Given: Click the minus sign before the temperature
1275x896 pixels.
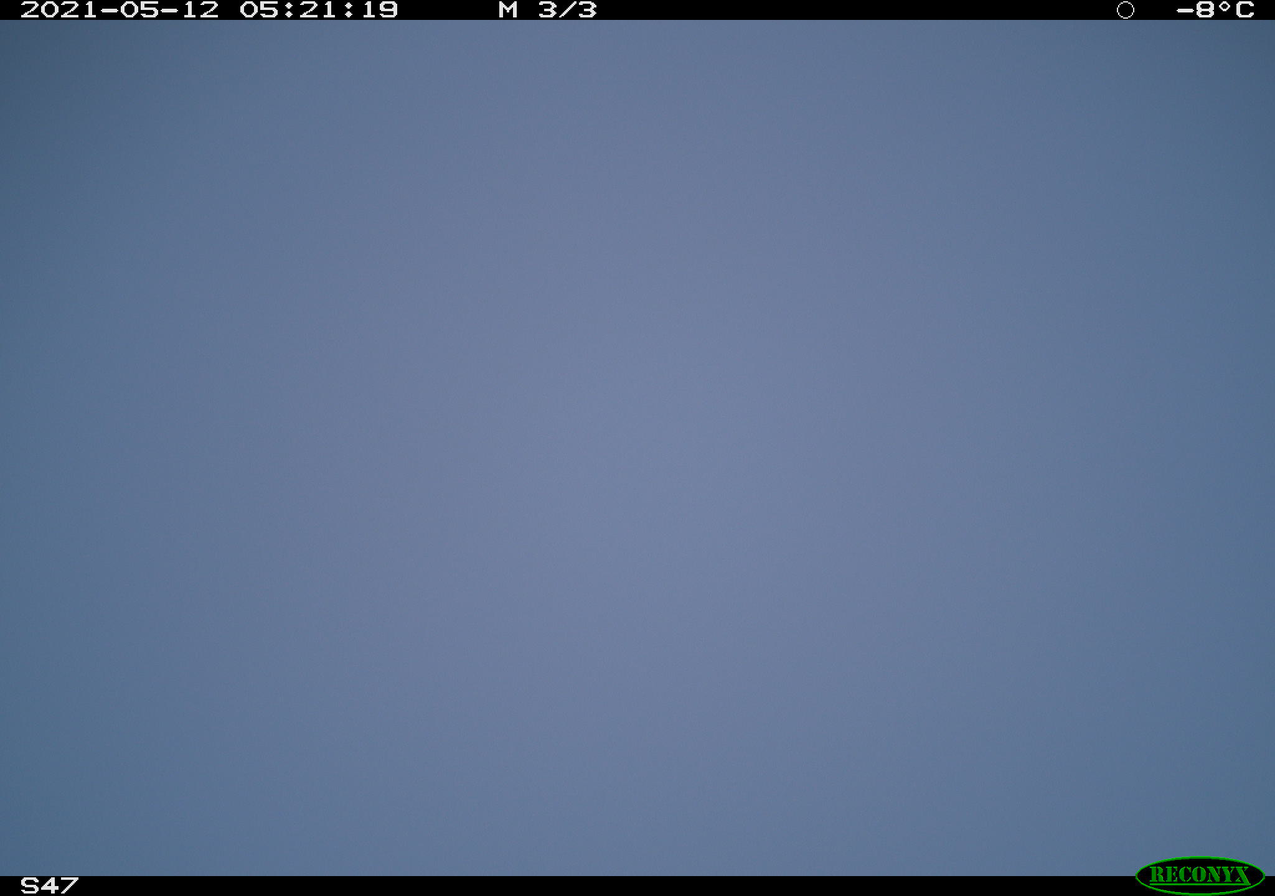Looking at the screenshot, I should coord(1185,10).
